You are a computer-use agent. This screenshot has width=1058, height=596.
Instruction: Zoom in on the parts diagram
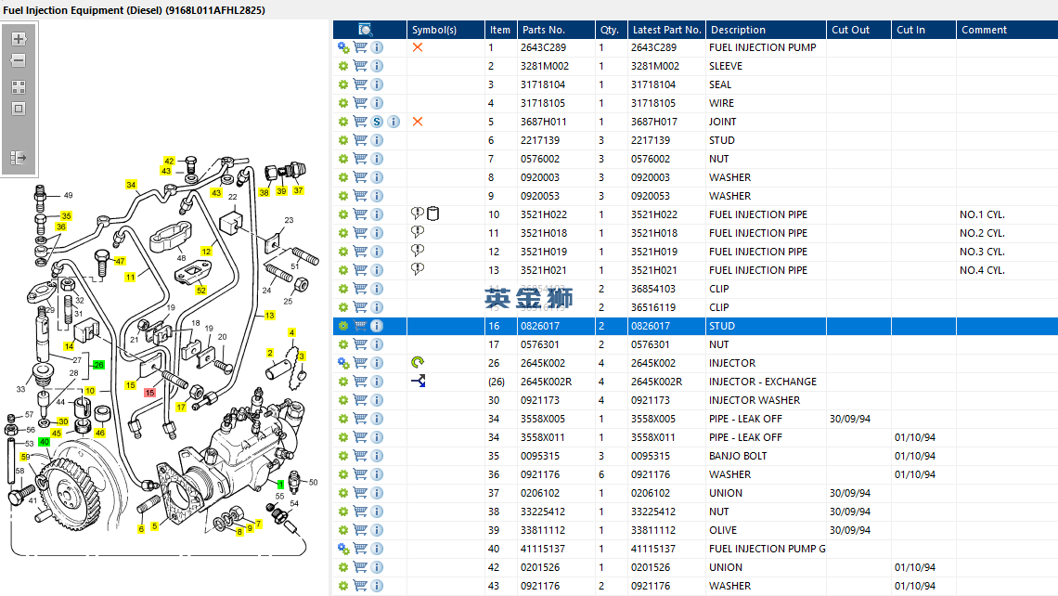[x=18, y=39]
